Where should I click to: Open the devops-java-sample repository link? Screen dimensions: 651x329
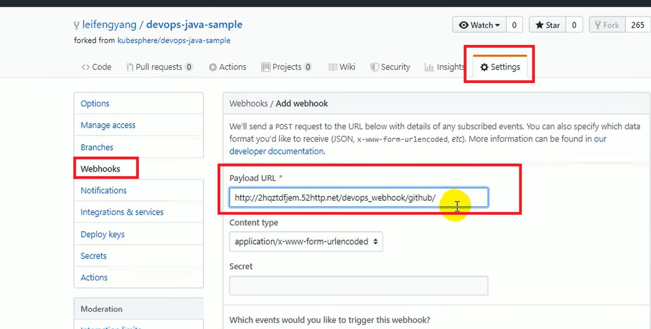[194, 25]
